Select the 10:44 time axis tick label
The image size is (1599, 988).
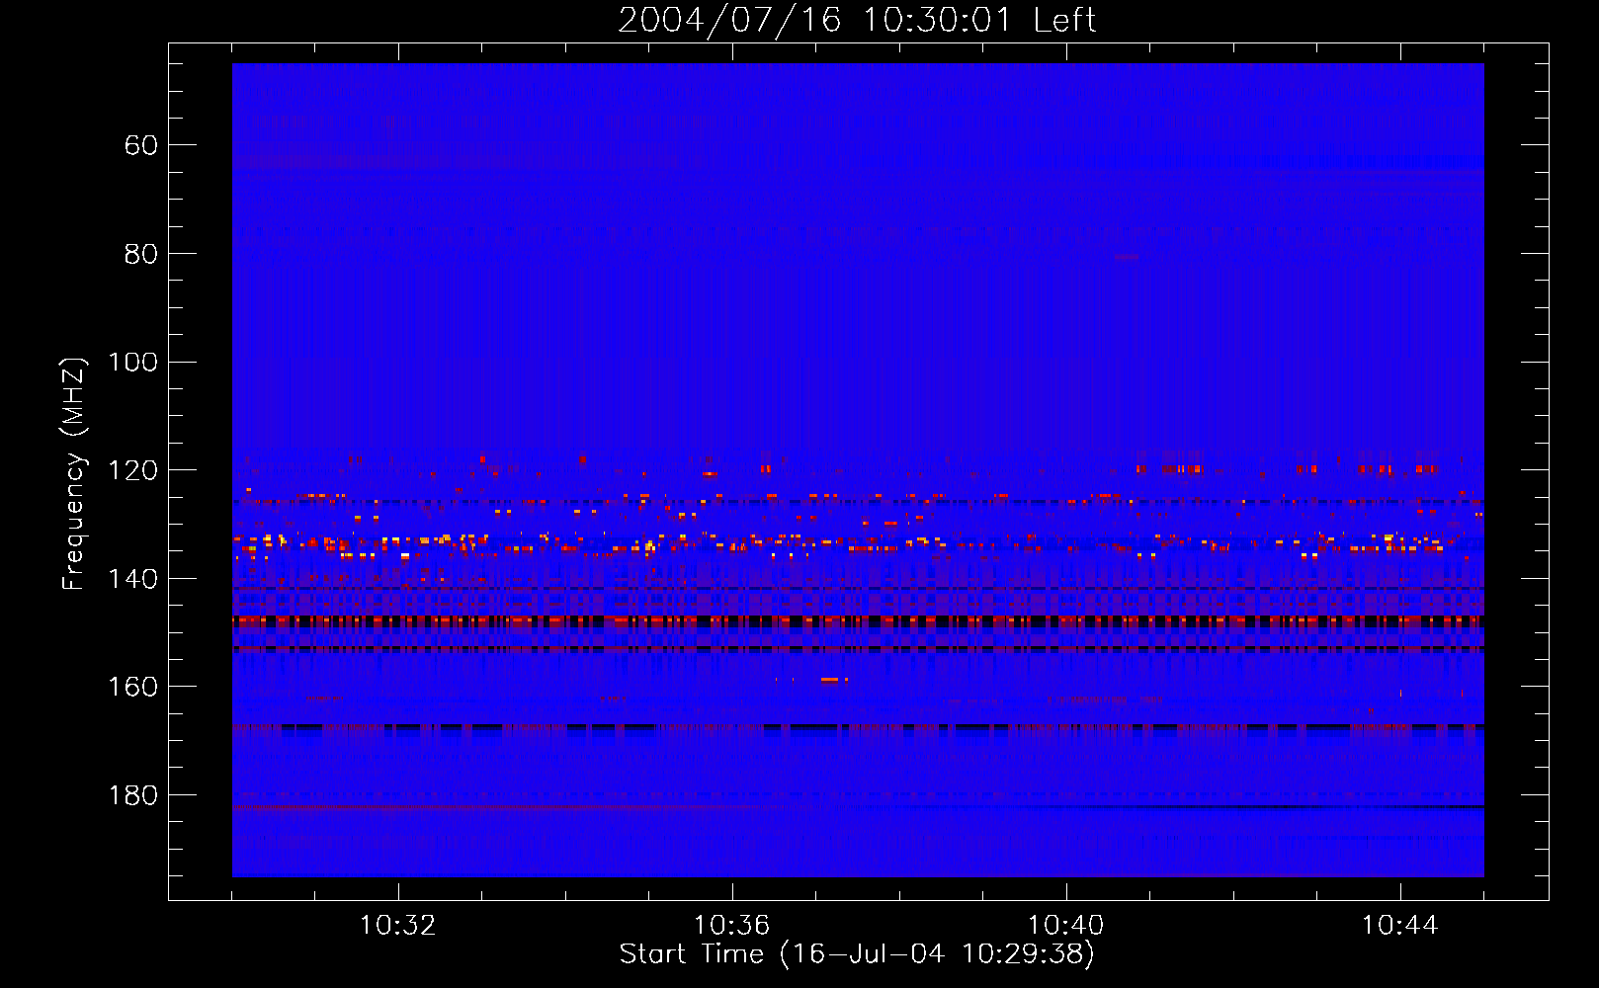(1399, 925)
